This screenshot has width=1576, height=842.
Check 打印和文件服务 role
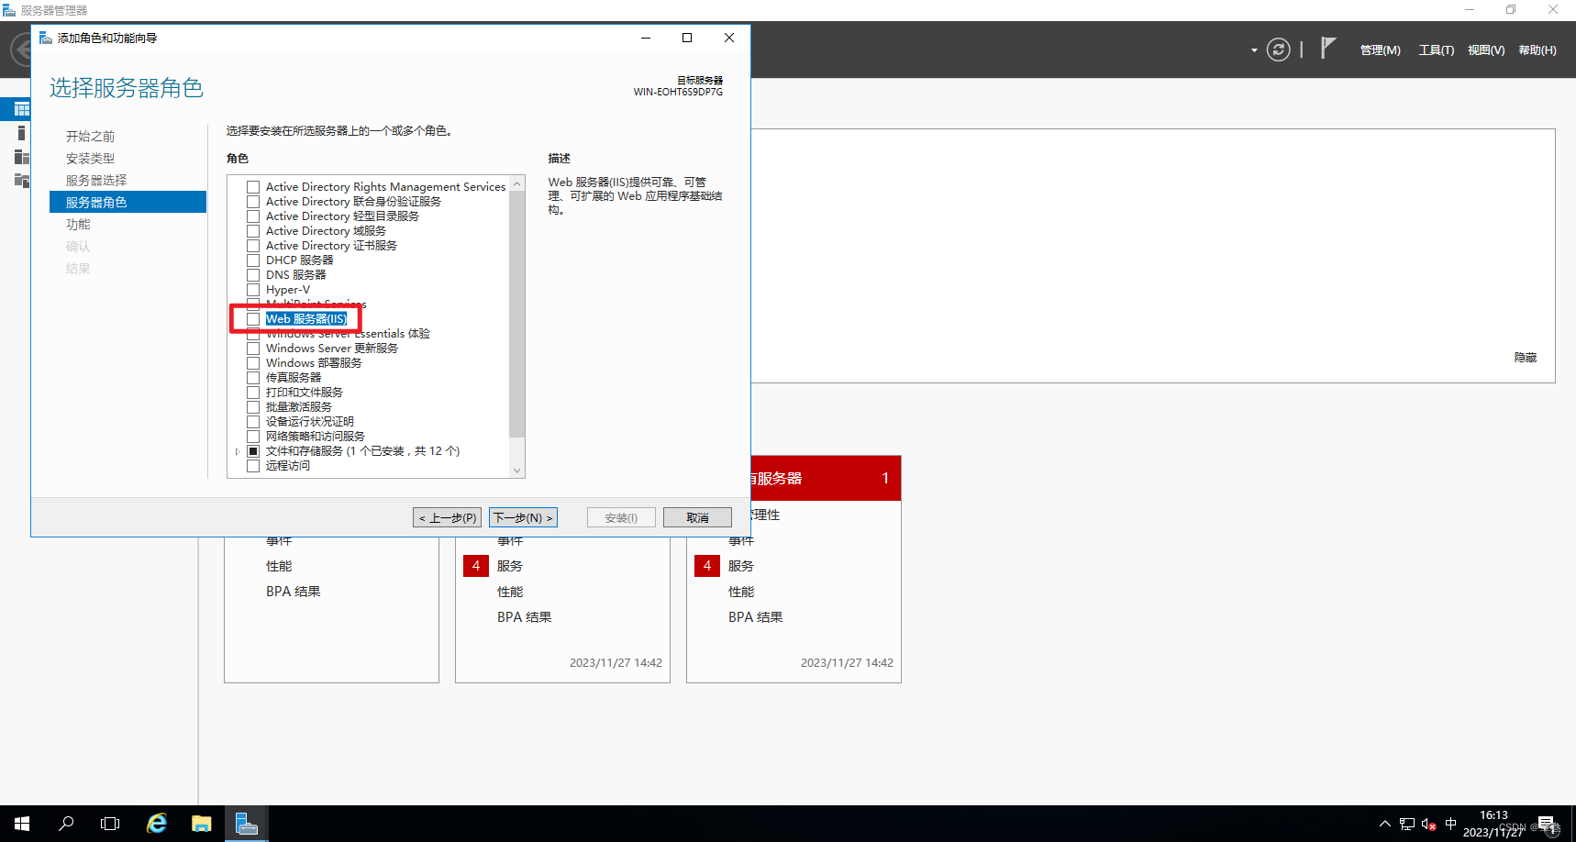(253, 393)
